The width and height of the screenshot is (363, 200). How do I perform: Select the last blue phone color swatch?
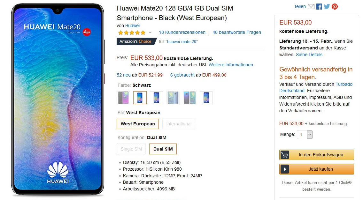pos(206,98)
